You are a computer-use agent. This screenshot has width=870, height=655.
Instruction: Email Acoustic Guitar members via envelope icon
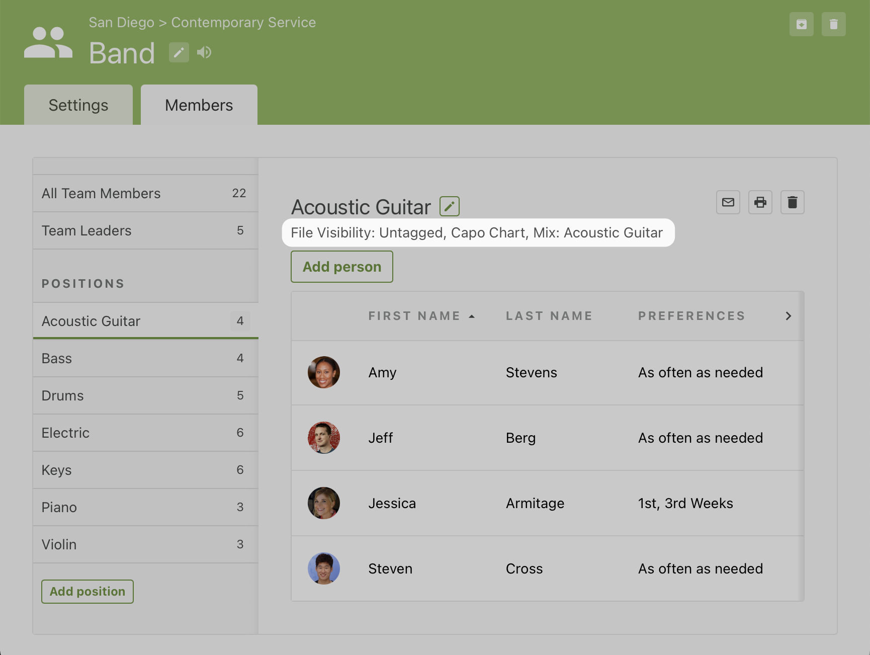(x=728, y=202)
